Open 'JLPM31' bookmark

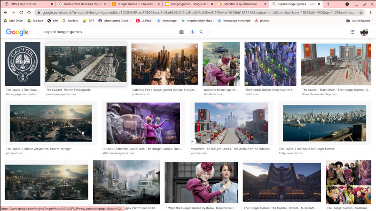tap(144, 21)
